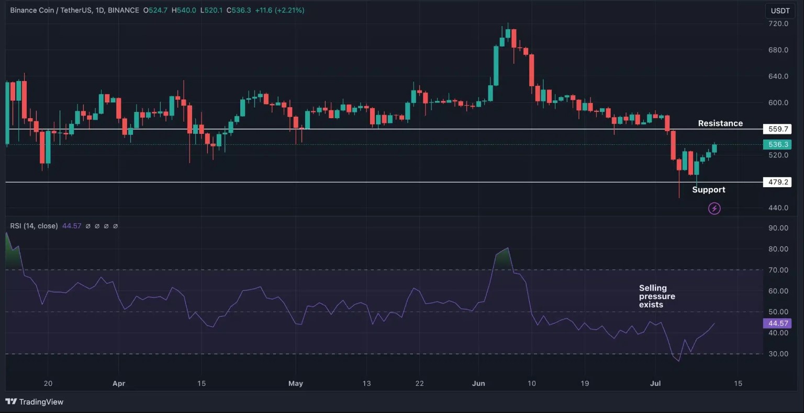Click the 559.7 resistance price label
The width and height of the screenshot is (804, 413).
coord(778,129)
